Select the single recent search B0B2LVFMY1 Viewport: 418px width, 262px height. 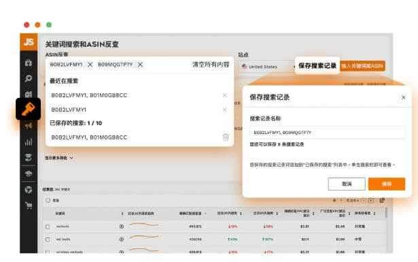(69, 110)
